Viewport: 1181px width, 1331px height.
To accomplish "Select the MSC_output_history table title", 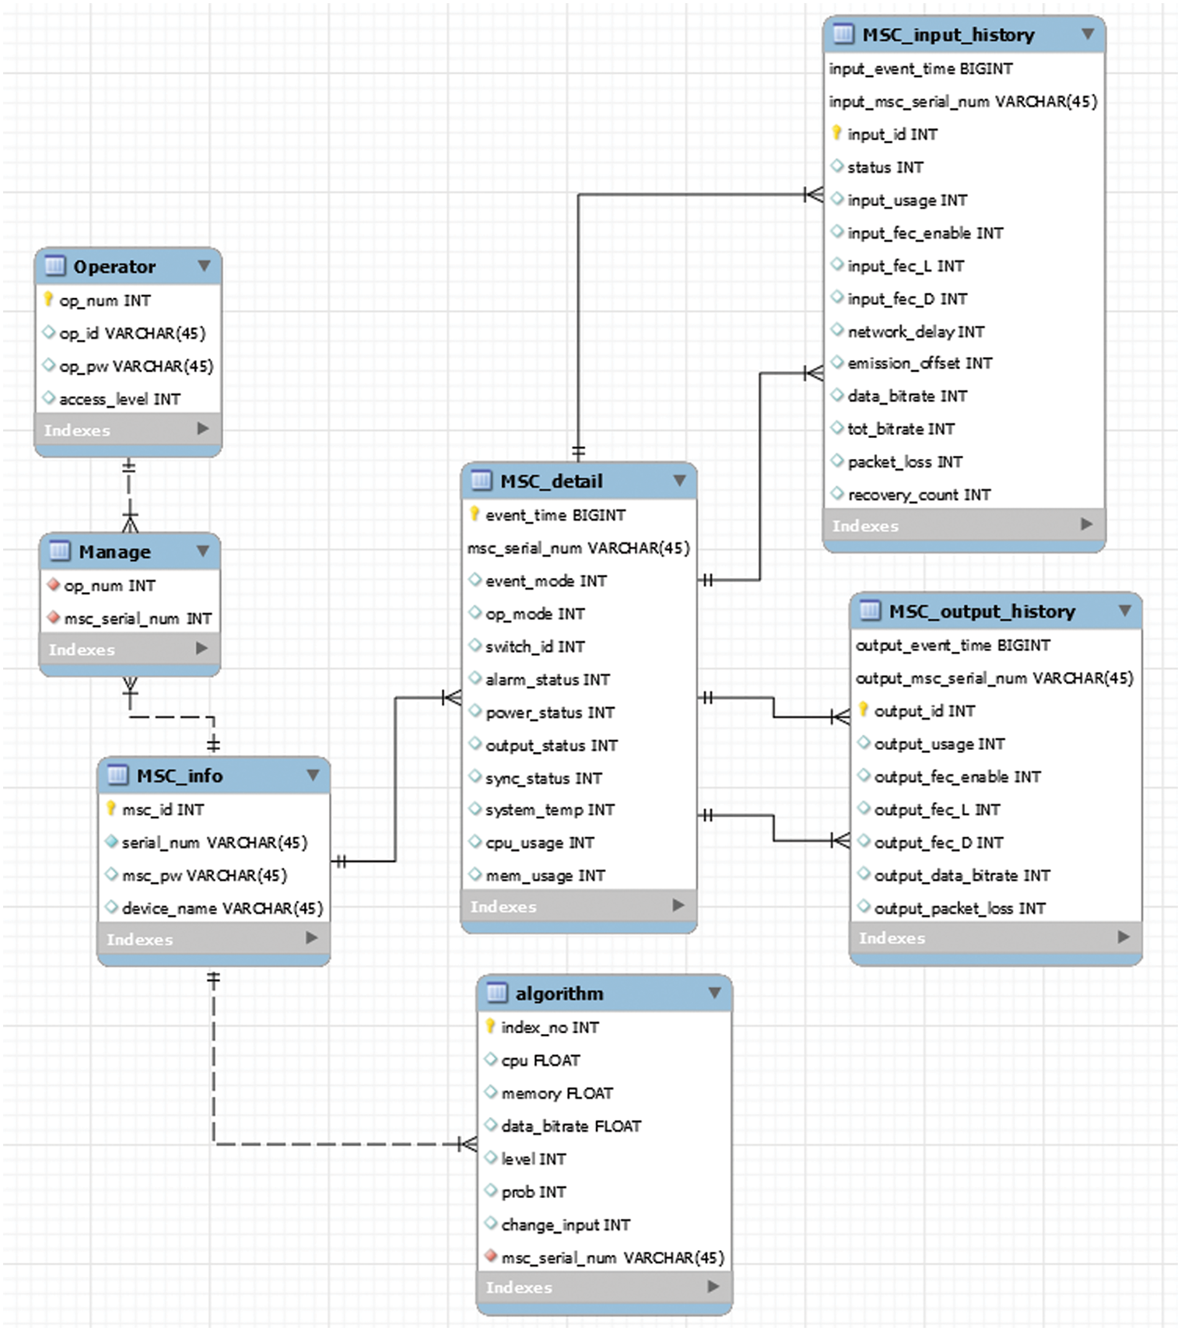I will click(x=981, y=611).
